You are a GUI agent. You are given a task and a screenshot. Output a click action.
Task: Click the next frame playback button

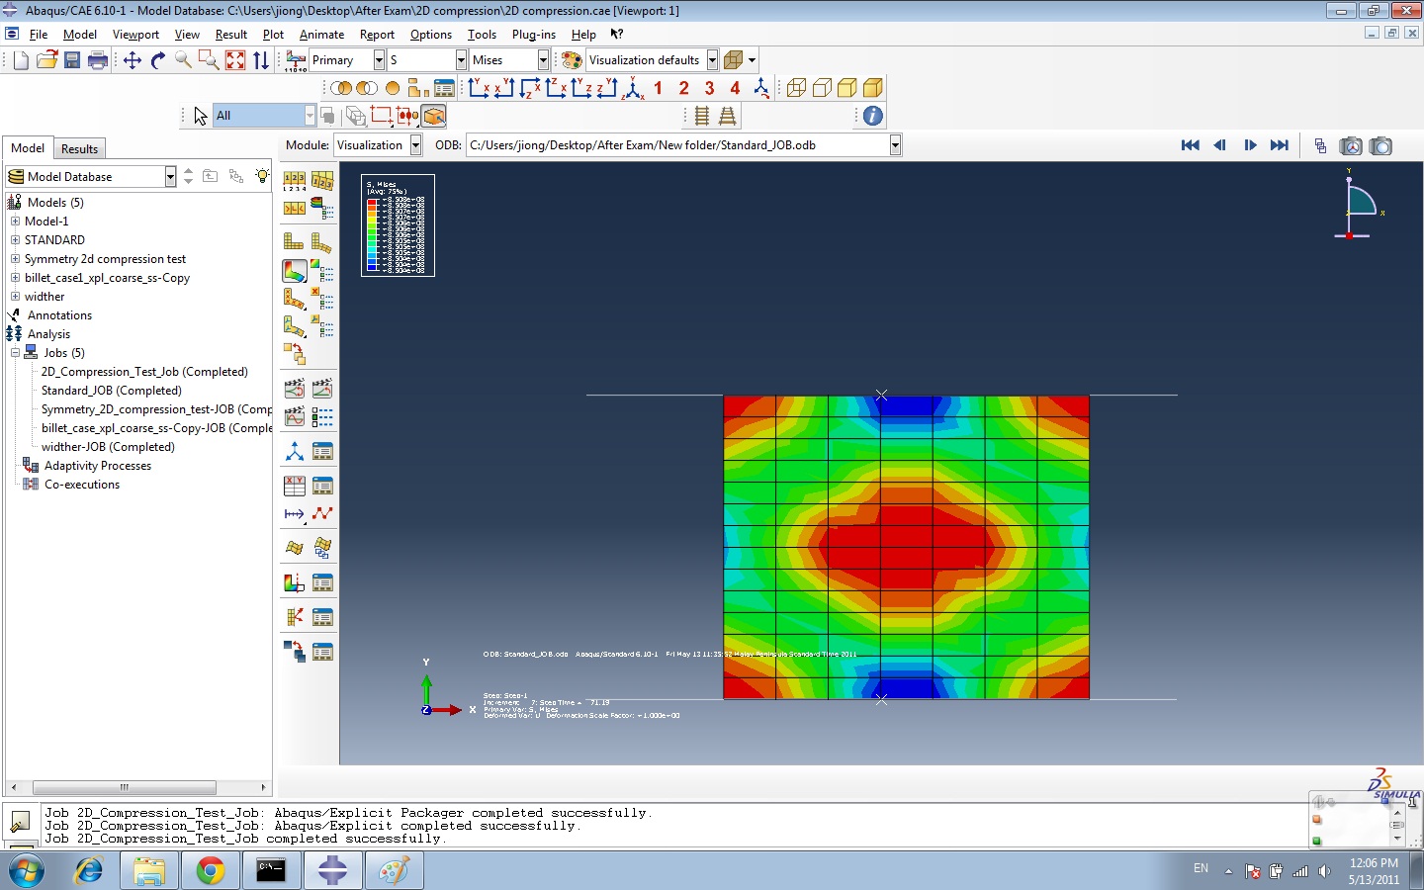(x=1250, y=145)
